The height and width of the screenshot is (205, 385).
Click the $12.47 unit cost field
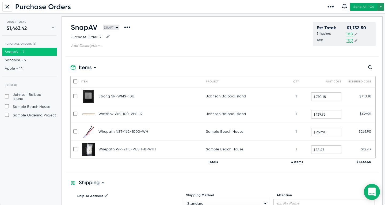326,150
